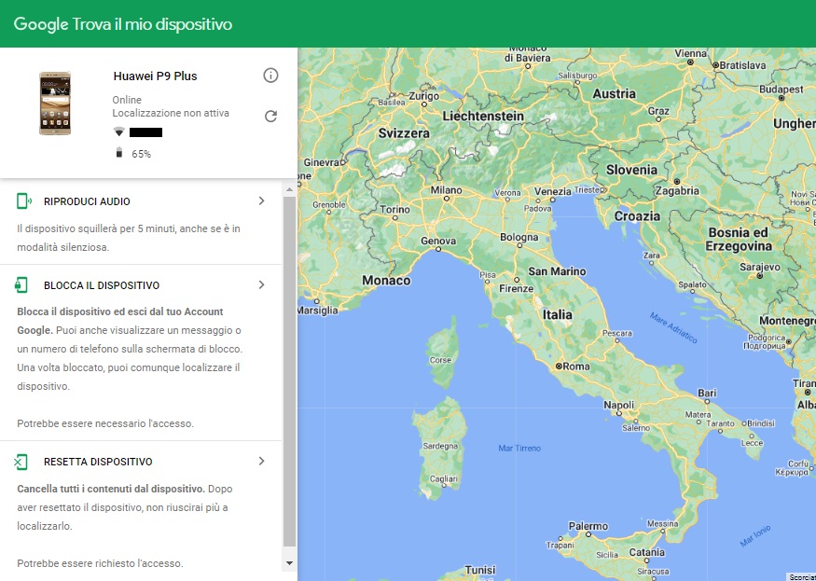Select RIPRODUCI AUDIO option
This screenshot has height=581, width=816.
[87, 201]
